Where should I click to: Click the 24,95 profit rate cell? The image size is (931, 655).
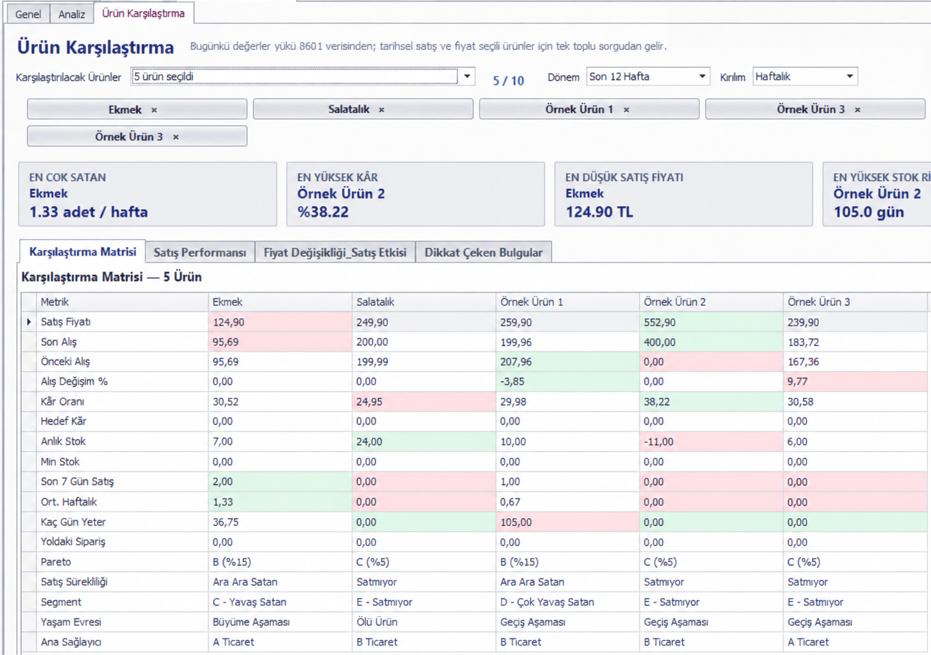pyautogui.click(x=424, y=402)
